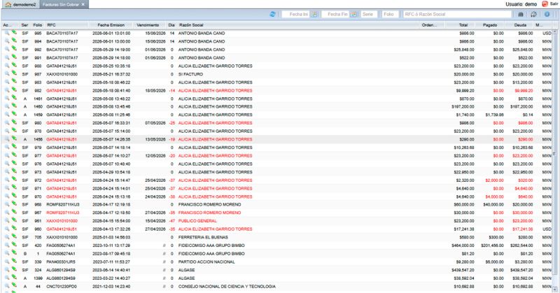Viewport: 560px width, 293px height.
Task: Click 'FERRETERIA EL BUENAS' customer name
Action: click(203, 237)
